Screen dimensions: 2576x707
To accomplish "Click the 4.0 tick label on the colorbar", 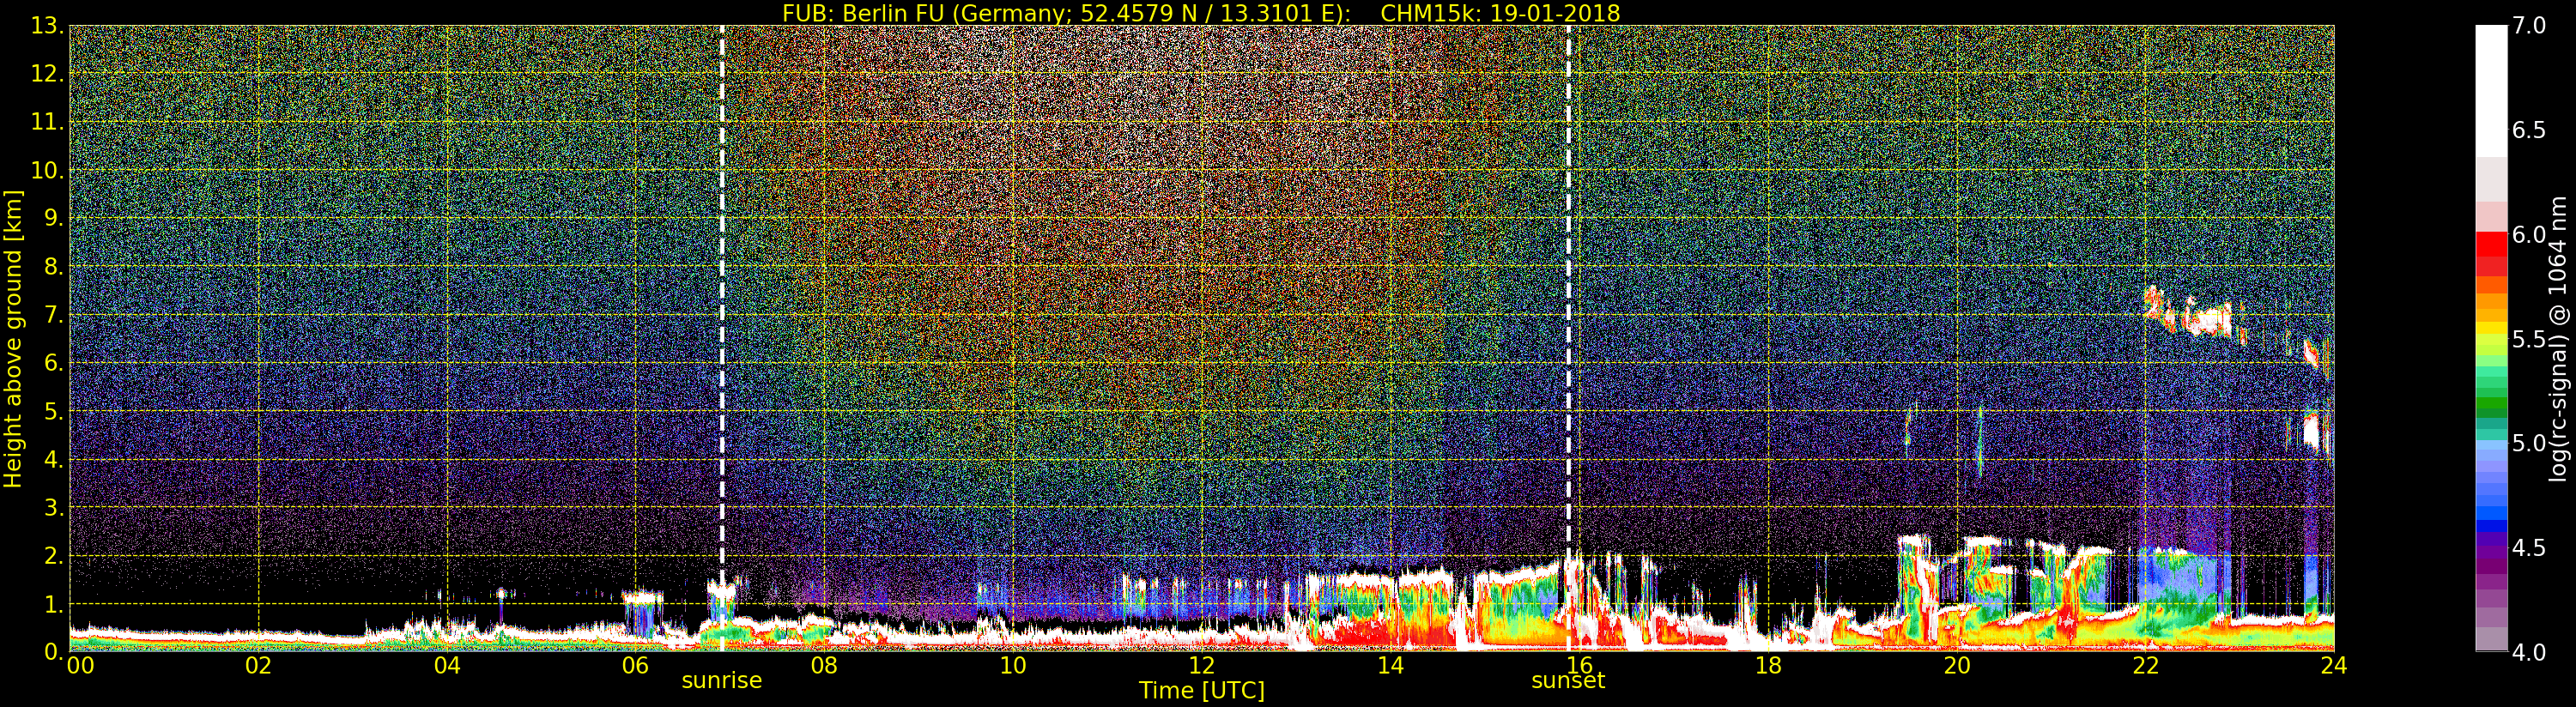I will click(2528, 652).
